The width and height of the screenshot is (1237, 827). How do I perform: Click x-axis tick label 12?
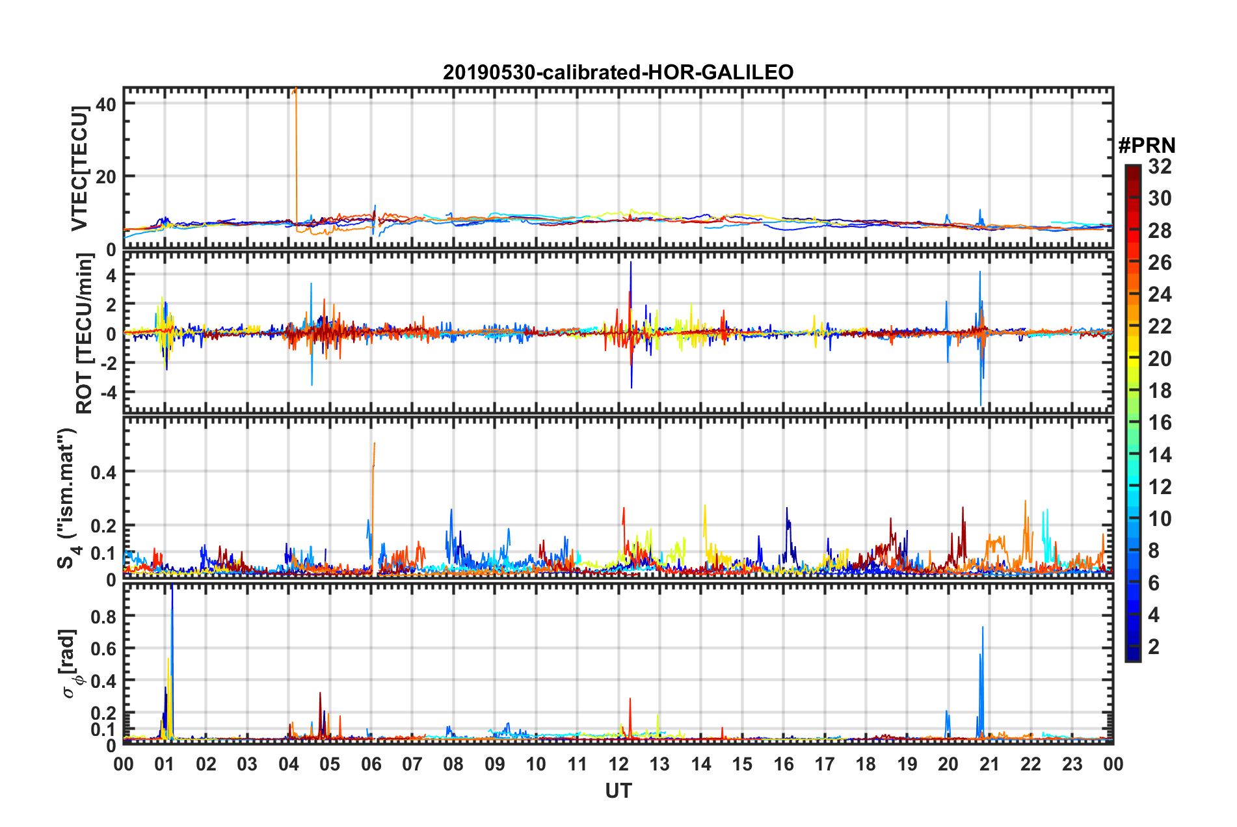tap(618, 764)
